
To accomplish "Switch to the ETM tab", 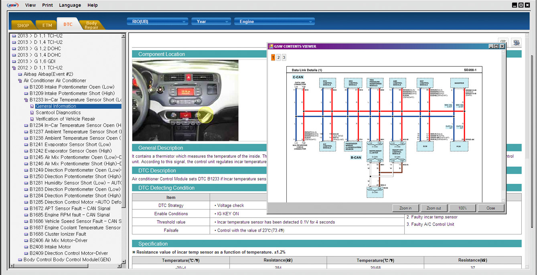I will pos(47,25).
